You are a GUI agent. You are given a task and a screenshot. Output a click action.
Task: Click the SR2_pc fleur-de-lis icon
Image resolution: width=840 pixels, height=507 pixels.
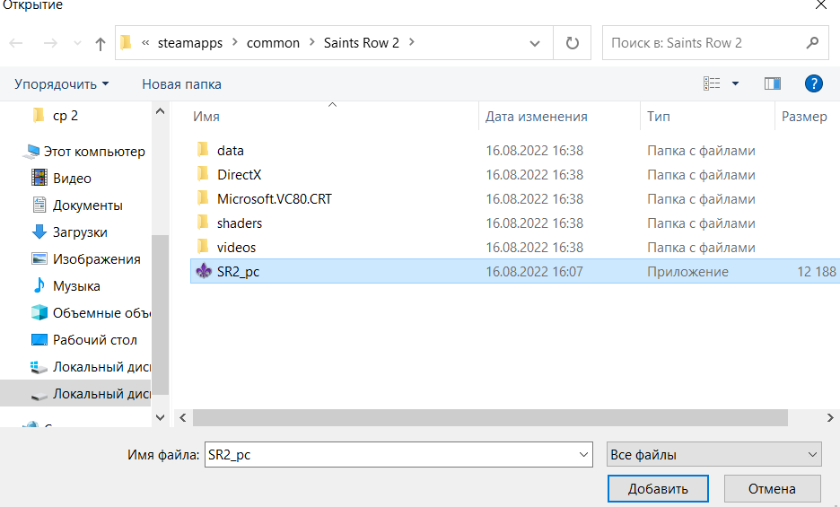pos(204,271)
